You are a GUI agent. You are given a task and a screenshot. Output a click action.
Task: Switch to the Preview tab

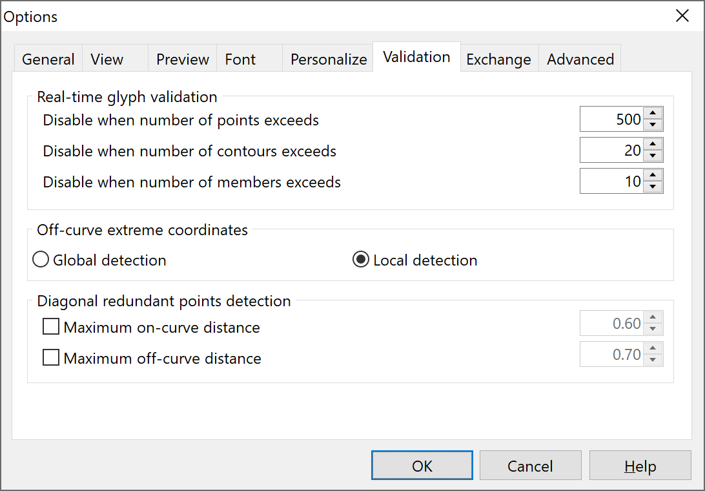pyautogui.click(x=183, y=59)
